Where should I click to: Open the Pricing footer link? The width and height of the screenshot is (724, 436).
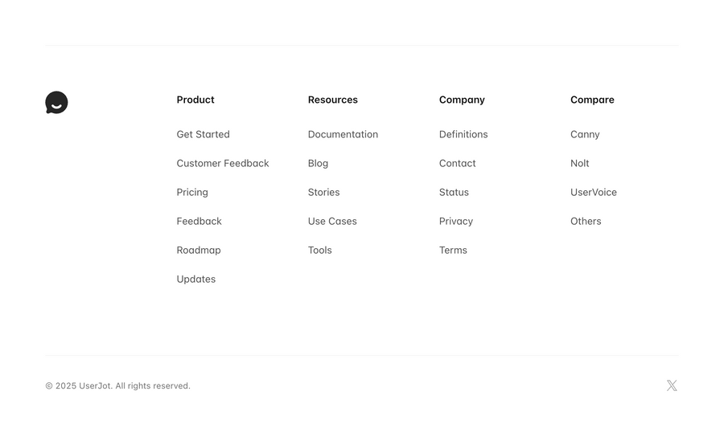pos(192,192)
